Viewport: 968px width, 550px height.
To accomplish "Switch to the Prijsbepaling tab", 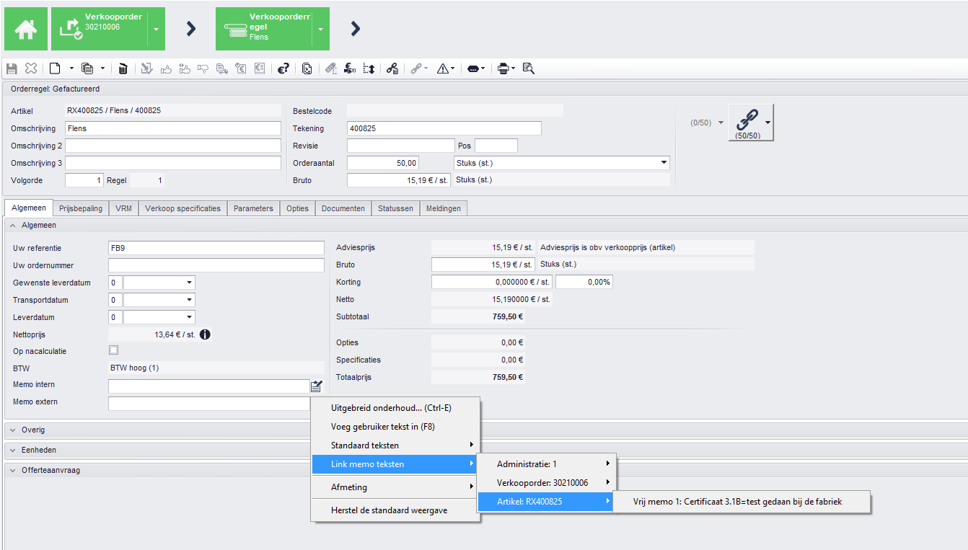I will (x=81, y=208).
